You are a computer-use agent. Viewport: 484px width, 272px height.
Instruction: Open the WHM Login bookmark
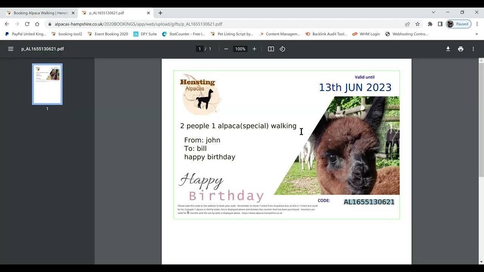(x=366, y=34)
